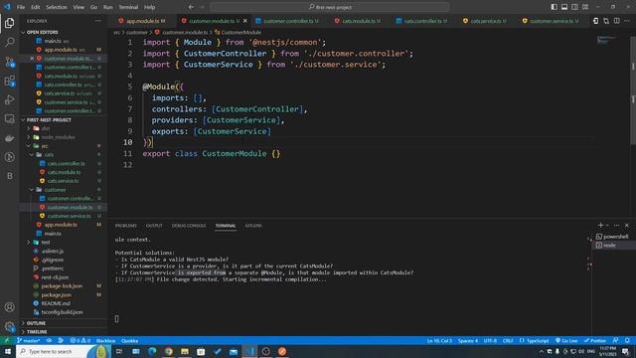The image size is (636, 358).
Task: Switch to the GITLENS panel tab
Action: 253,226
